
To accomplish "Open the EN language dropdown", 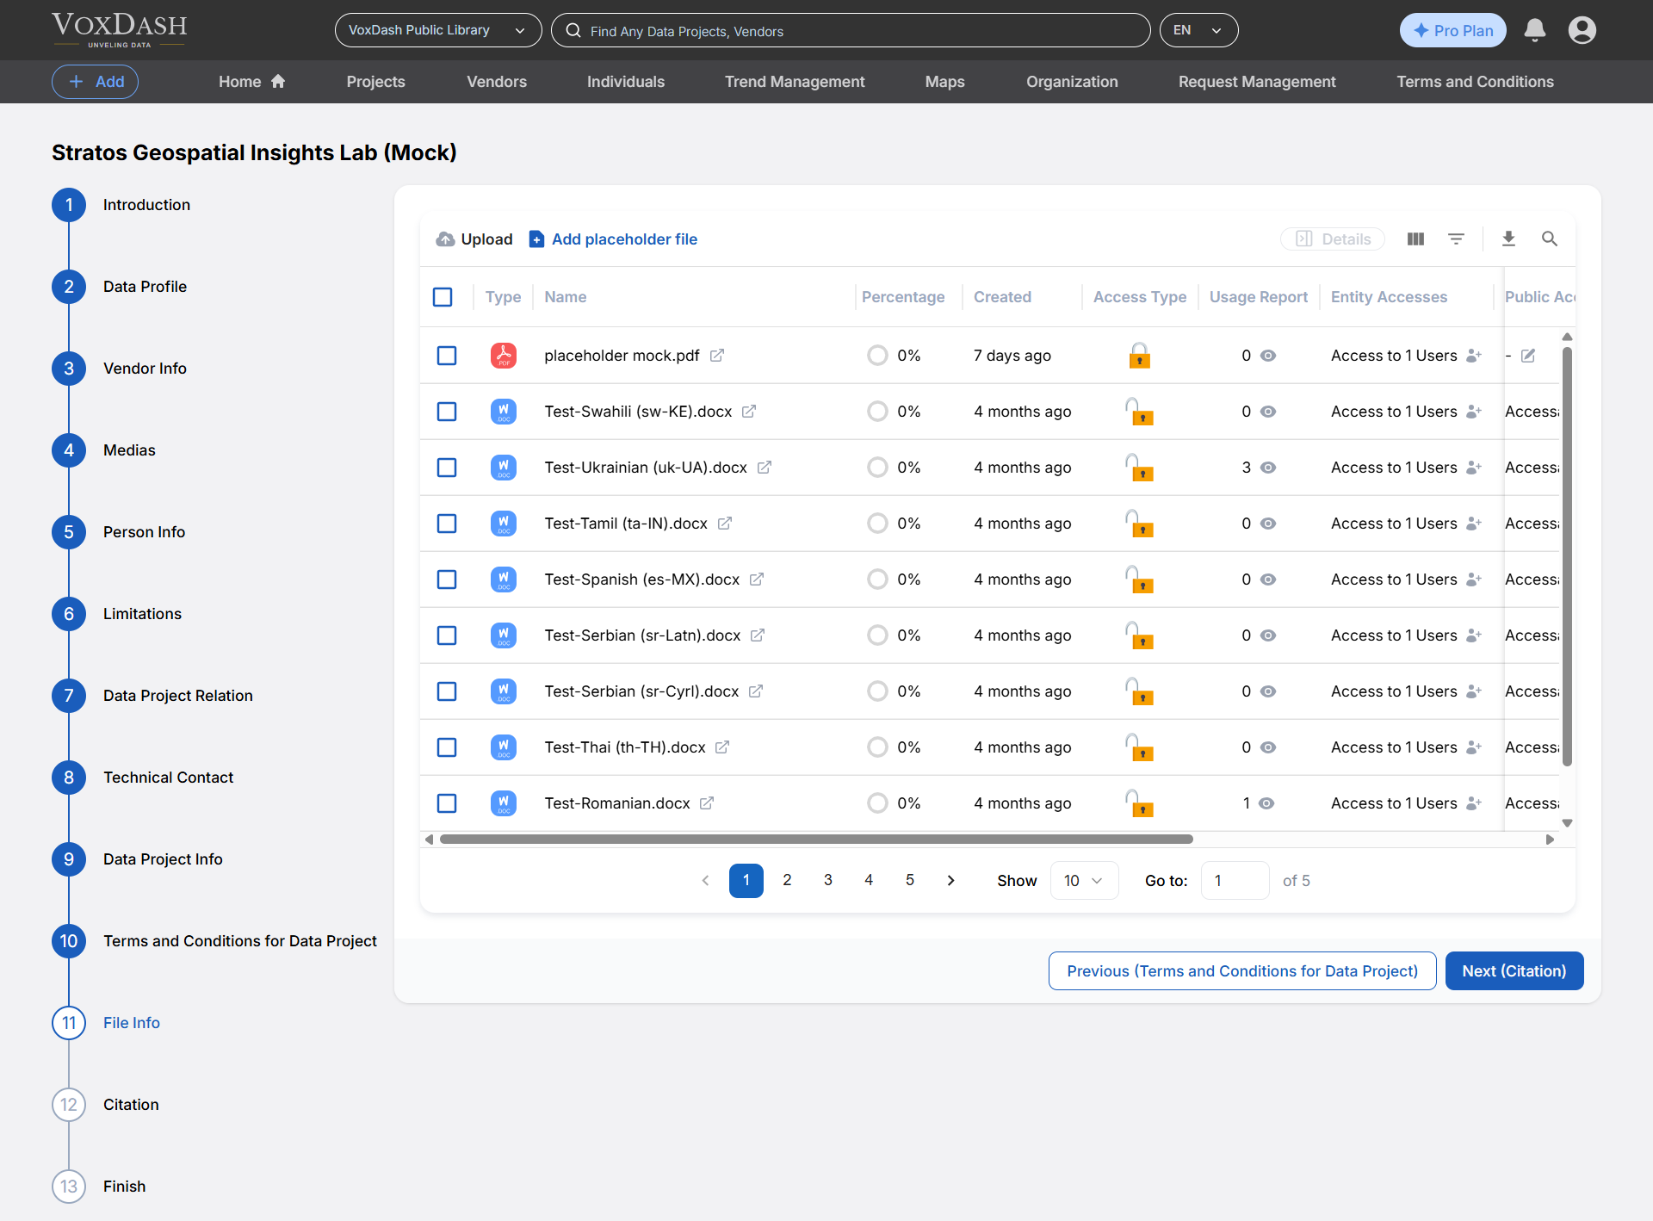I will (1198, 30).
